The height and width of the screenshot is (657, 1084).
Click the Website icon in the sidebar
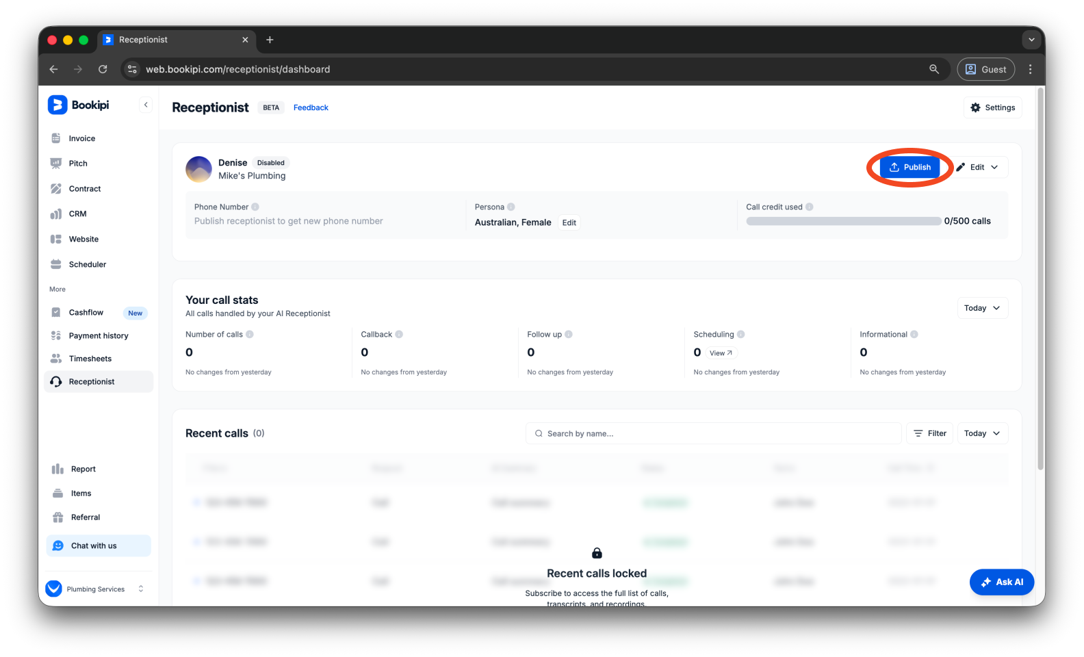(x=56, y=240)
